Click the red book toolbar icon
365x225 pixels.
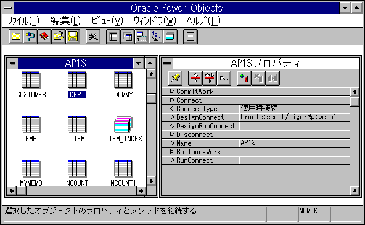point(44,36)
